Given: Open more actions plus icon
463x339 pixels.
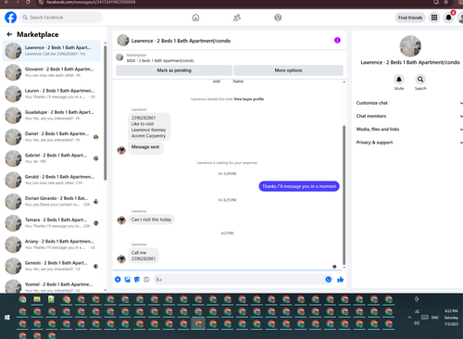Looking at the screenshot, I should click(118, 280).
